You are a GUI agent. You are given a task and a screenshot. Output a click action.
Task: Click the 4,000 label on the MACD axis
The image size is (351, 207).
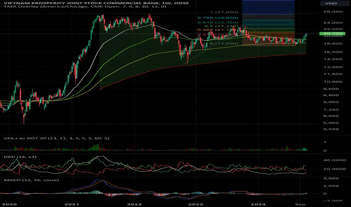(x=331, y=178)
